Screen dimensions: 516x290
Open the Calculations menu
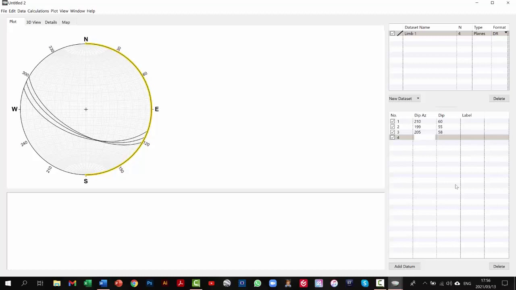pos(38,11)
